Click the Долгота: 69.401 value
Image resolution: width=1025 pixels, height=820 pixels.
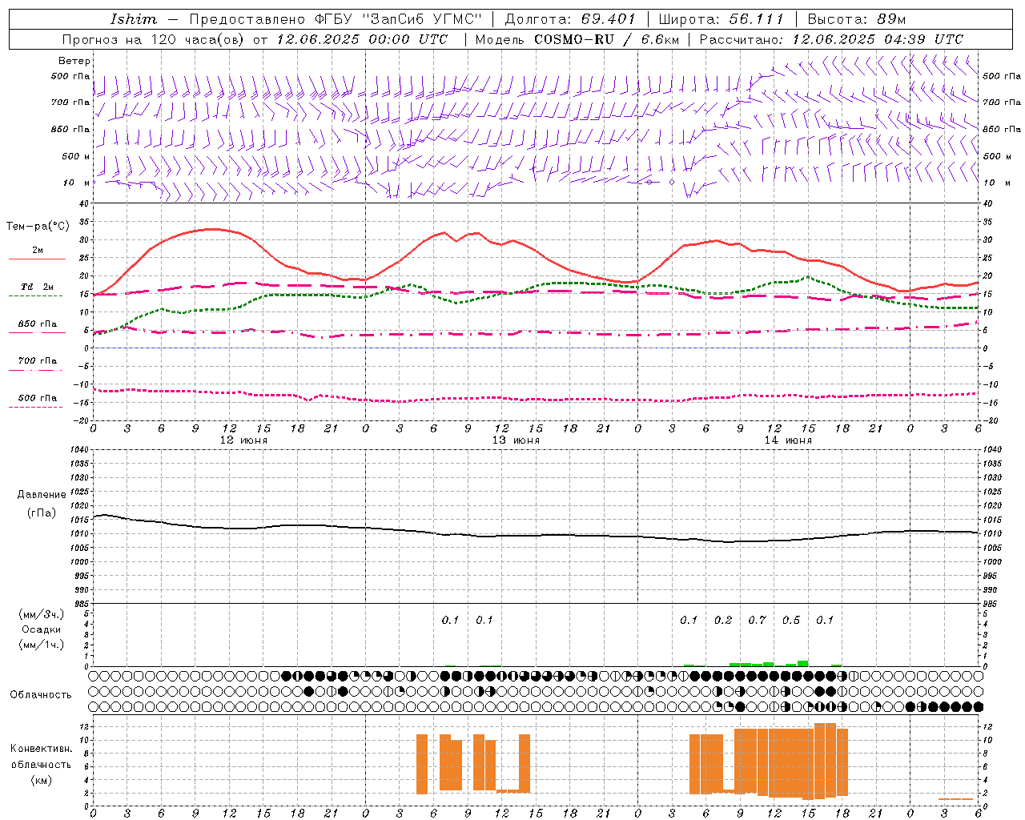pyautogui.click(x=571, y=19)
